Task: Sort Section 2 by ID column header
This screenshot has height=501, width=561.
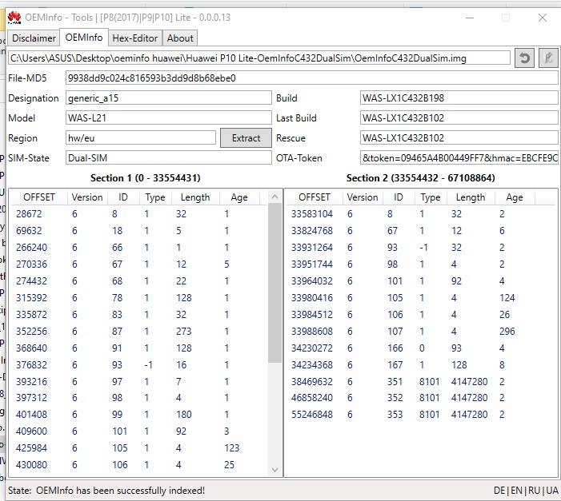Action: pos(399,197)
